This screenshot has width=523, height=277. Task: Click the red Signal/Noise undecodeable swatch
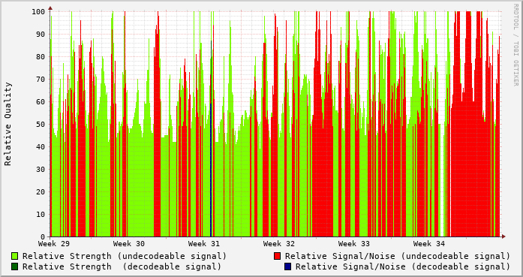277,256
